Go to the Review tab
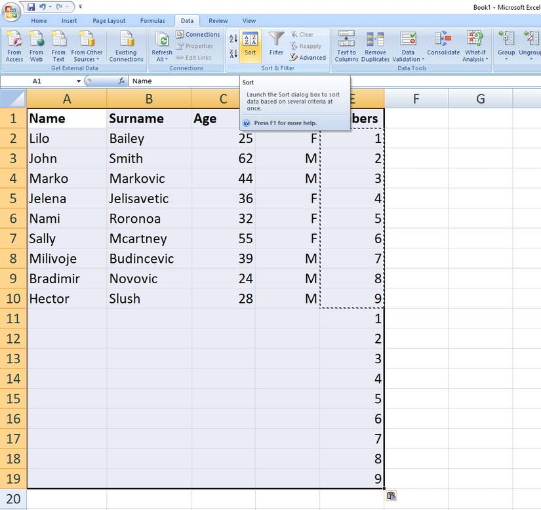The image size is (541, 510). click(x=218, y=21)
